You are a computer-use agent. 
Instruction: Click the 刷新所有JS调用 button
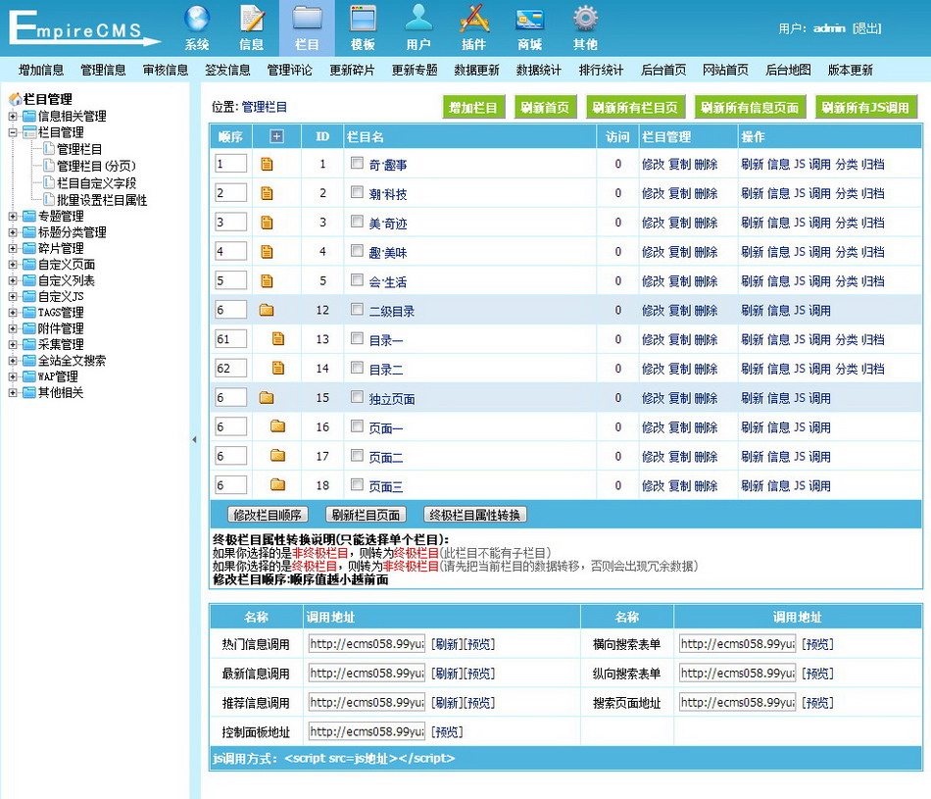pyautogui.click(x=865, y=108)
